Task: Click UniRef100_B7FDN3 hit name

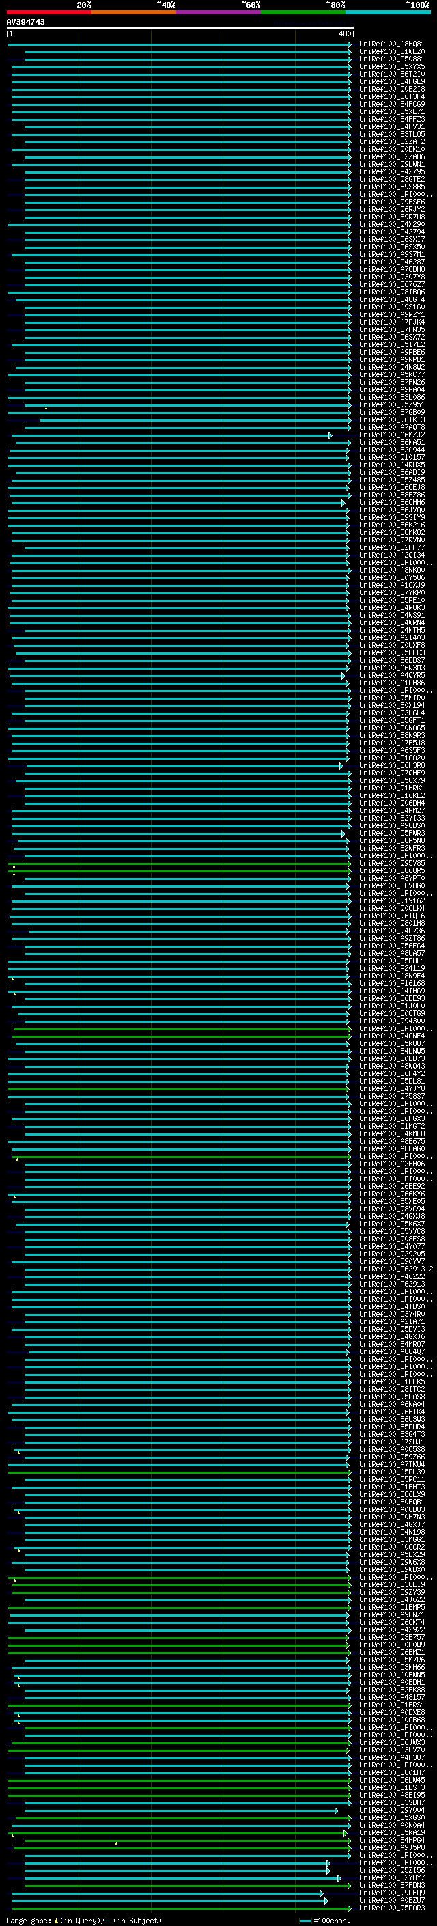Action: [391, 1885]
